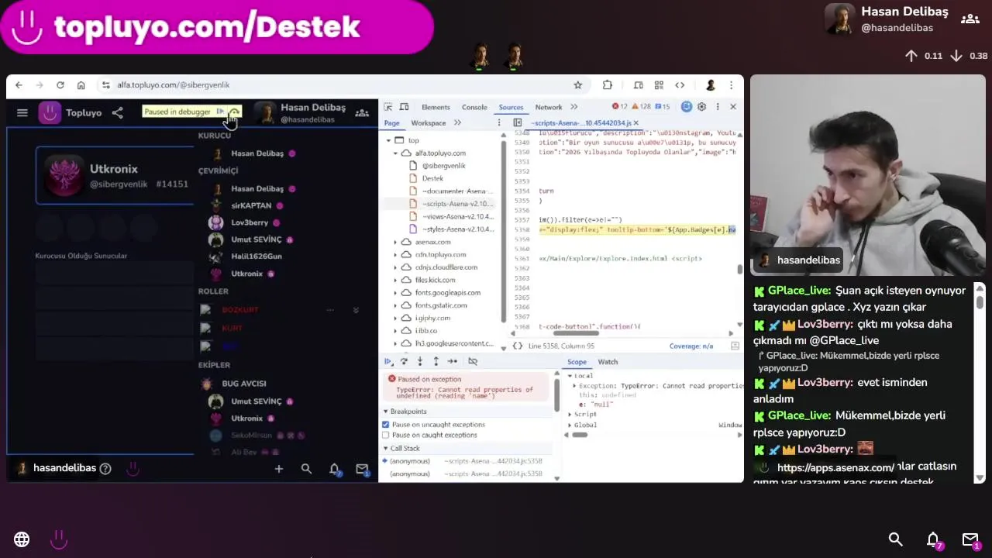Image resolution: width=992 pixels, height=558 pixels.
Task: Switch to the Network panel
Action: [548, 107]
